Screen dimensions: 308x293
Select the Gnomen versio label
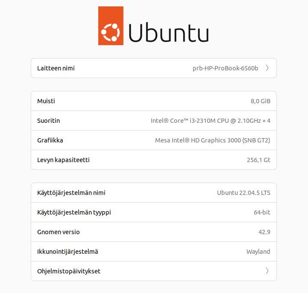(x=59, y=232)
